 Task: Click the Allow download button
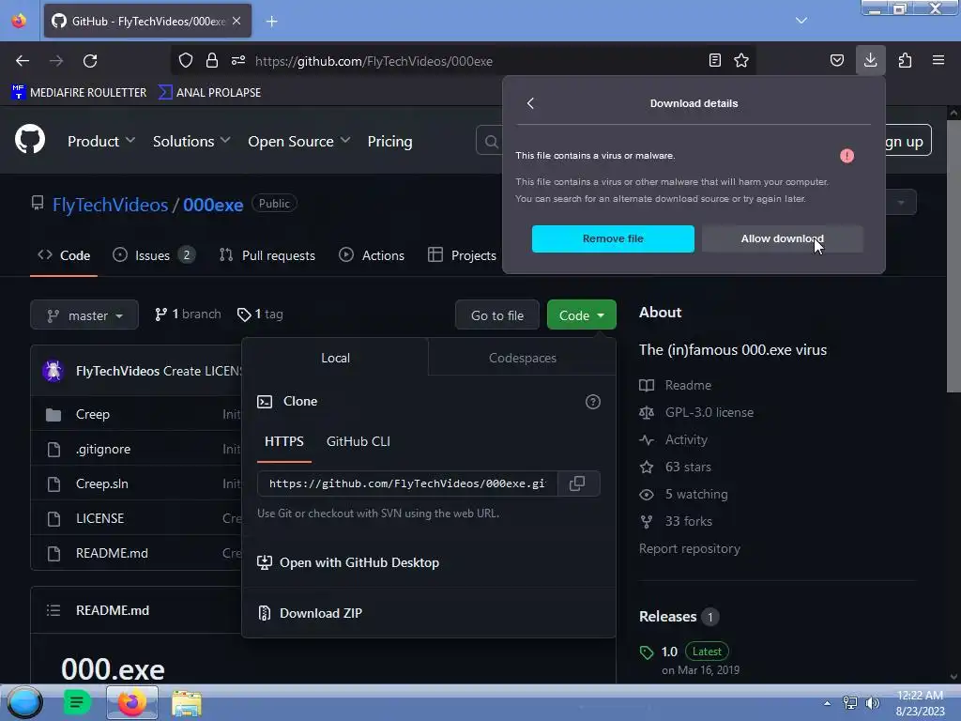782,238
